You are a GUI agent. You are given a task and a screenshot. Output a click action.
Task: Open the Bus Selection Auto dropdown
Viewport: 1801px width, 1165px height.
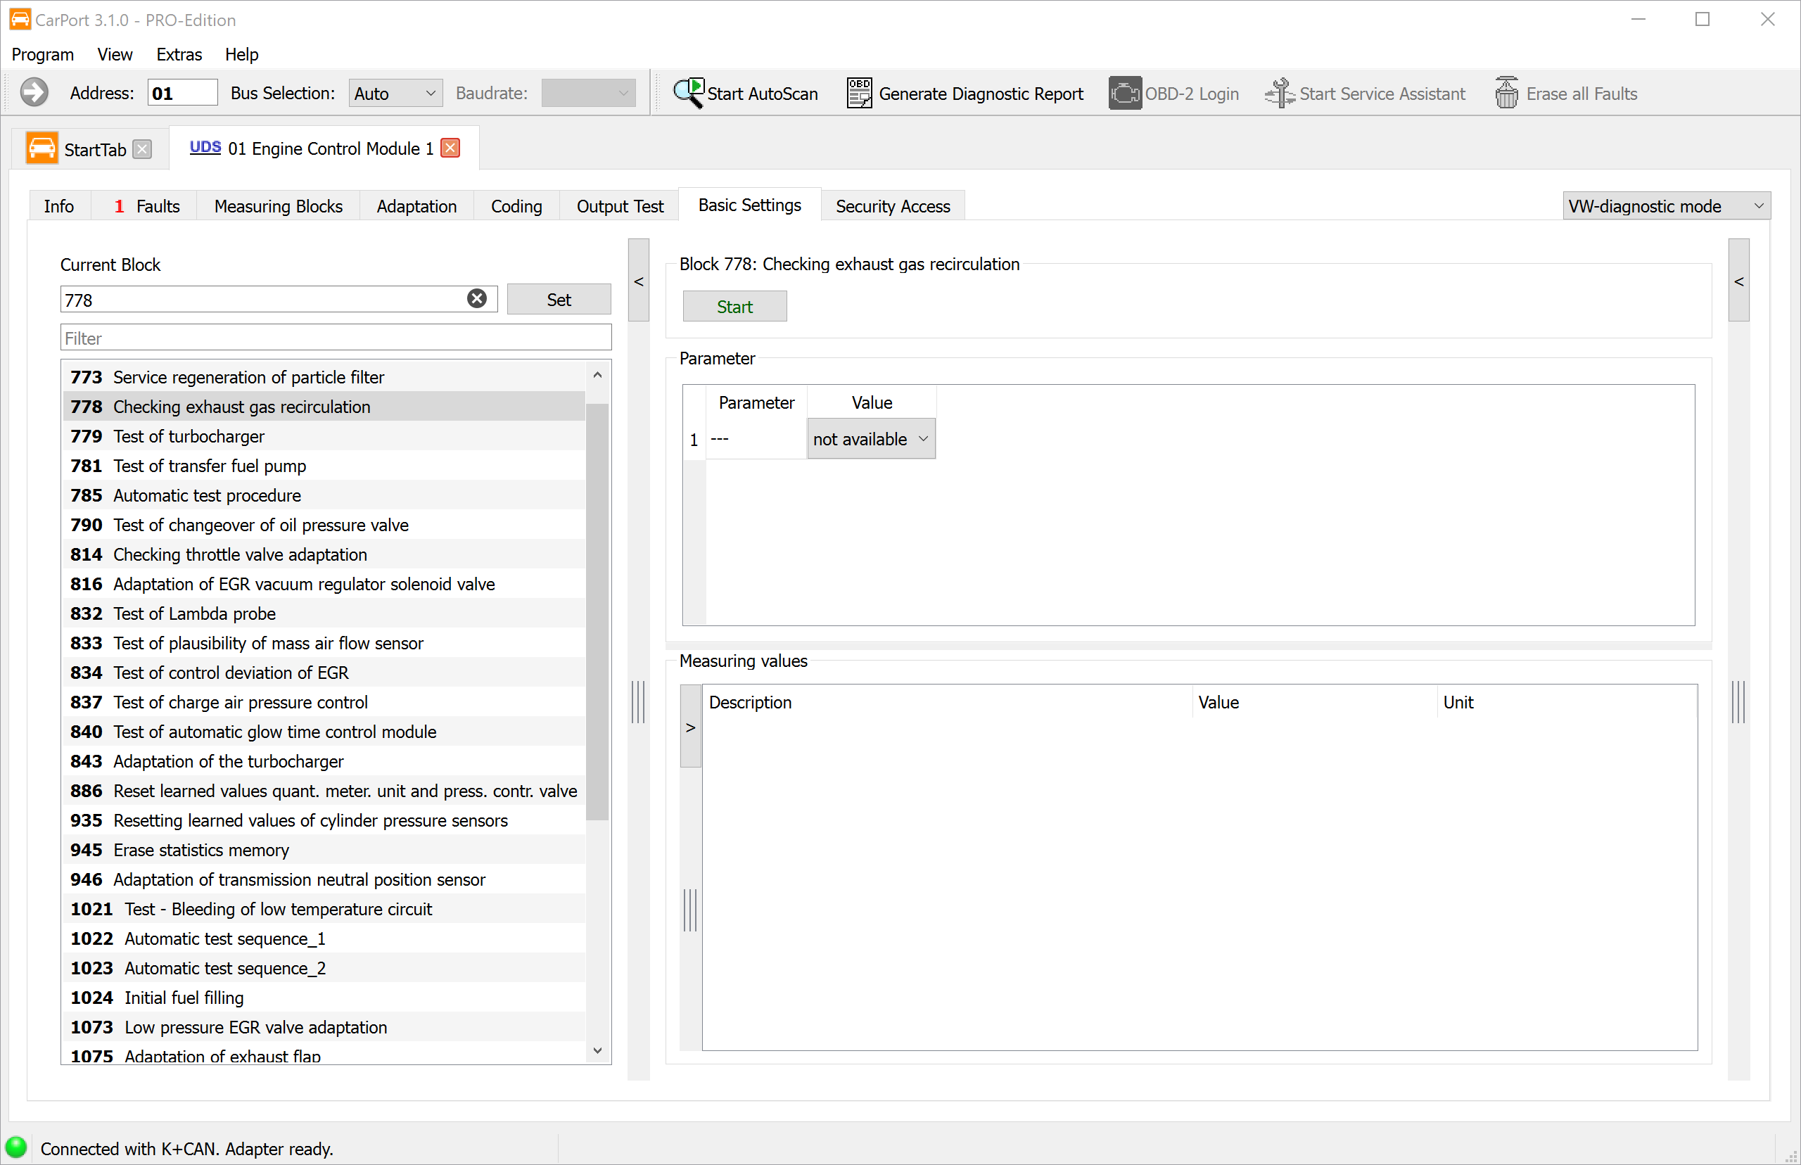point(395,93)
